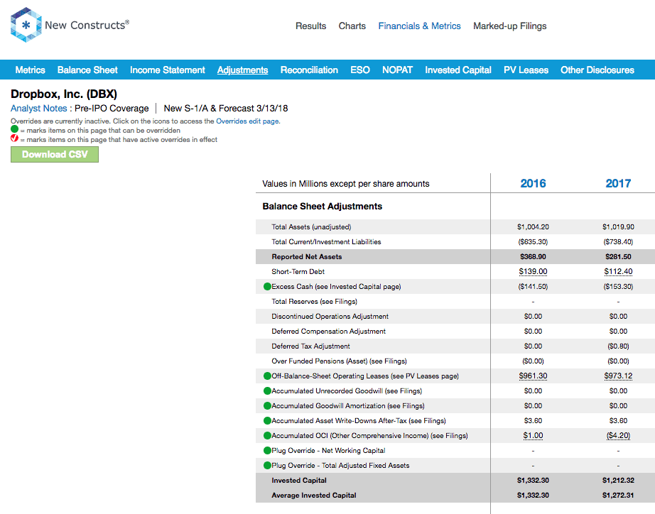
Task: Click green dot beside Accumulated Unrecorded Goodwill
Action: (267, 390)
